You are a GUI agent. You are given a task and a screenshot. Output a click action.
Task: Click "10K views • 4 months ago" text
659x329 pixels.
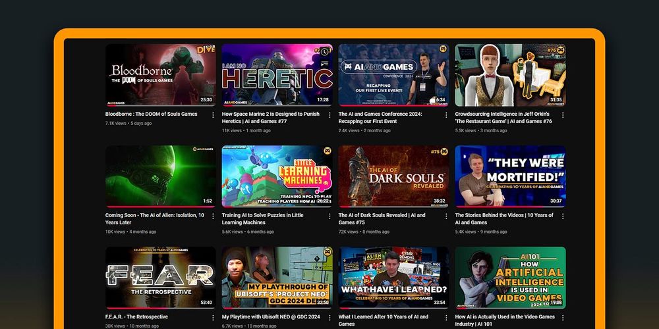click(x=130, y=232)
